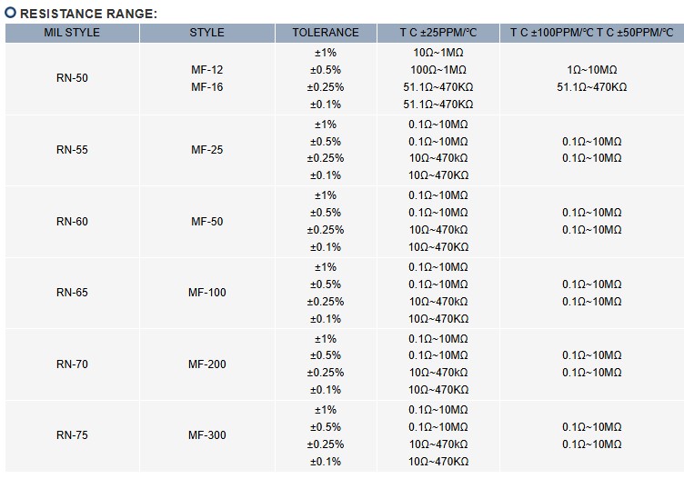The height and width of the screenshot is (479, 684).
Task: Click the MF-12 style entry
Action: (206, 70)
